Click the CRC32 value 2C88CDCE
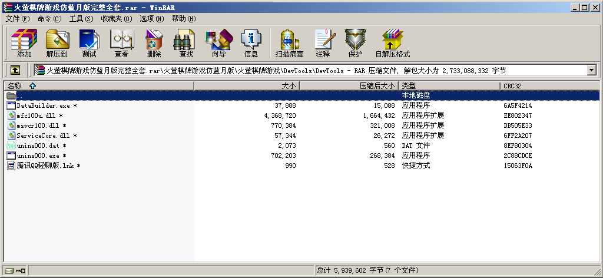The width and height of the screenshot is (603, 278). coord(518,155)
